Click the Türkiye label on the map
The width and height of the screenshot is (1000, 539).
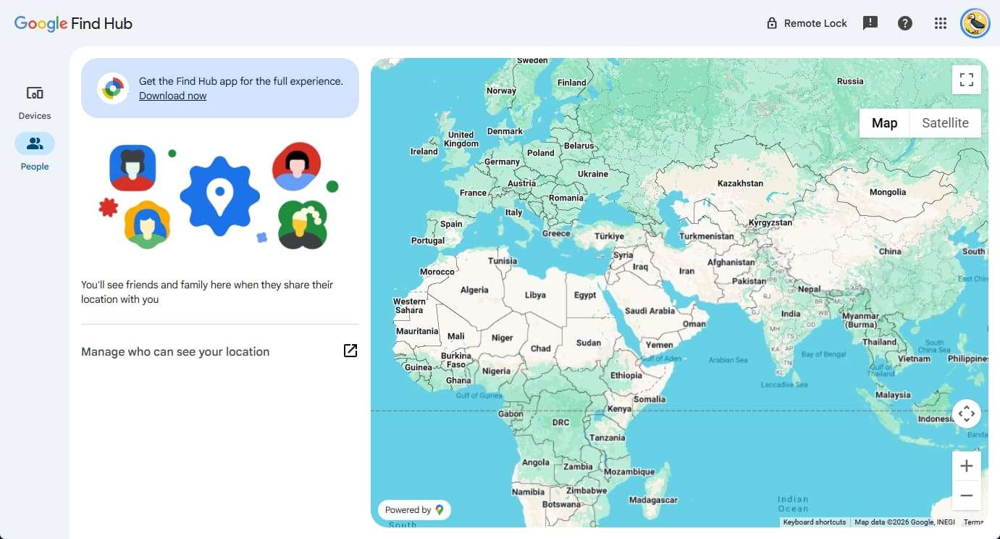click(609, 236)
